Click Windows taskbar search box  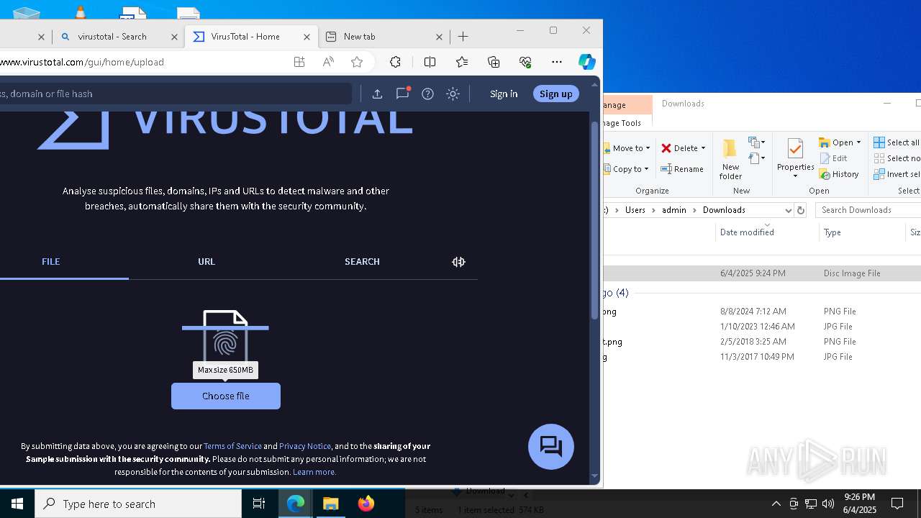[x=138, y=504]
